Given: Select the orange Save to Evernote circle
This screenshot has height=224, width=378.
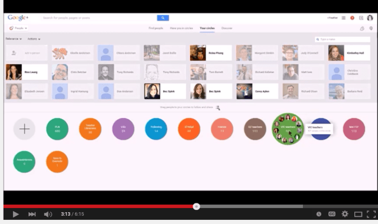Looking at the screenshot, I should coord(57,162).
